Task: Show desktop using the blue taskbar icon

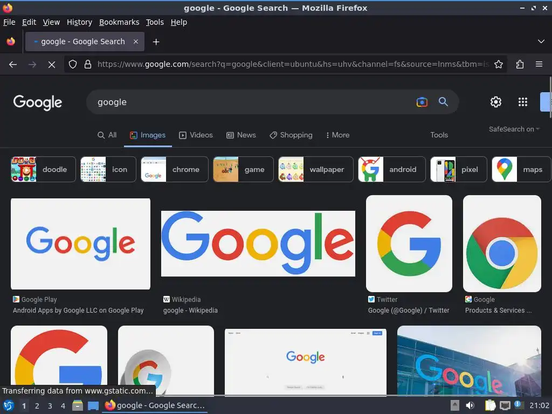Action: [93, 406]
